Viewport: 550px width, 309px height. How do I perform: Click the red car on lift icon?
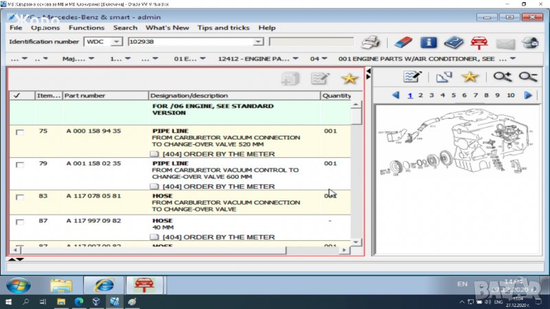(478, 43)
